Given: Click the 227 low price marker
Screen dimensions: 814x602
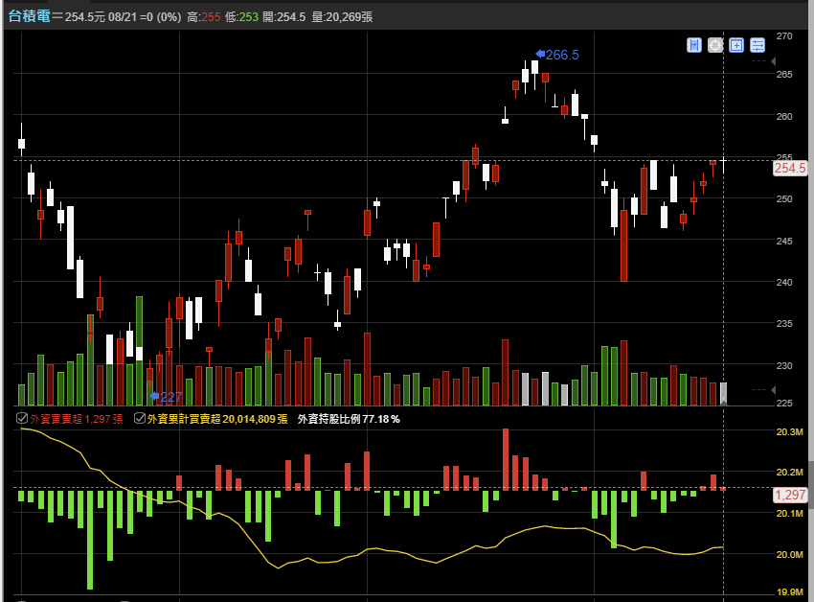Looking at the screenshot, I should coord(166,397).
